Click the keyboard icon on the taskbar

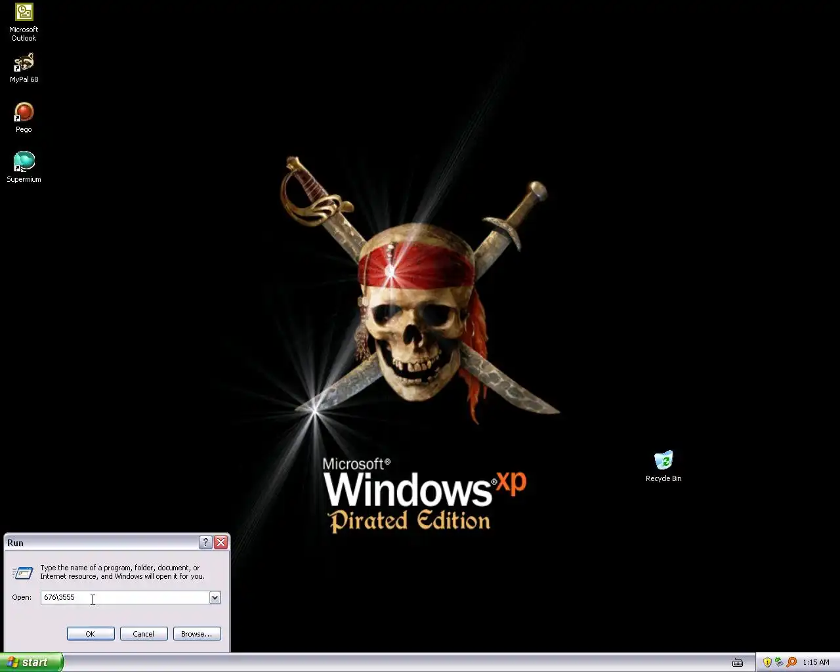738,663
